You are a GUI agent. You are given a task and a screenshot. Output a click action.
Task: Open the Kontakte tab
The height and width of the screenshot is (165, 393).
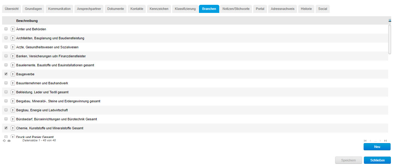[137, 9]
